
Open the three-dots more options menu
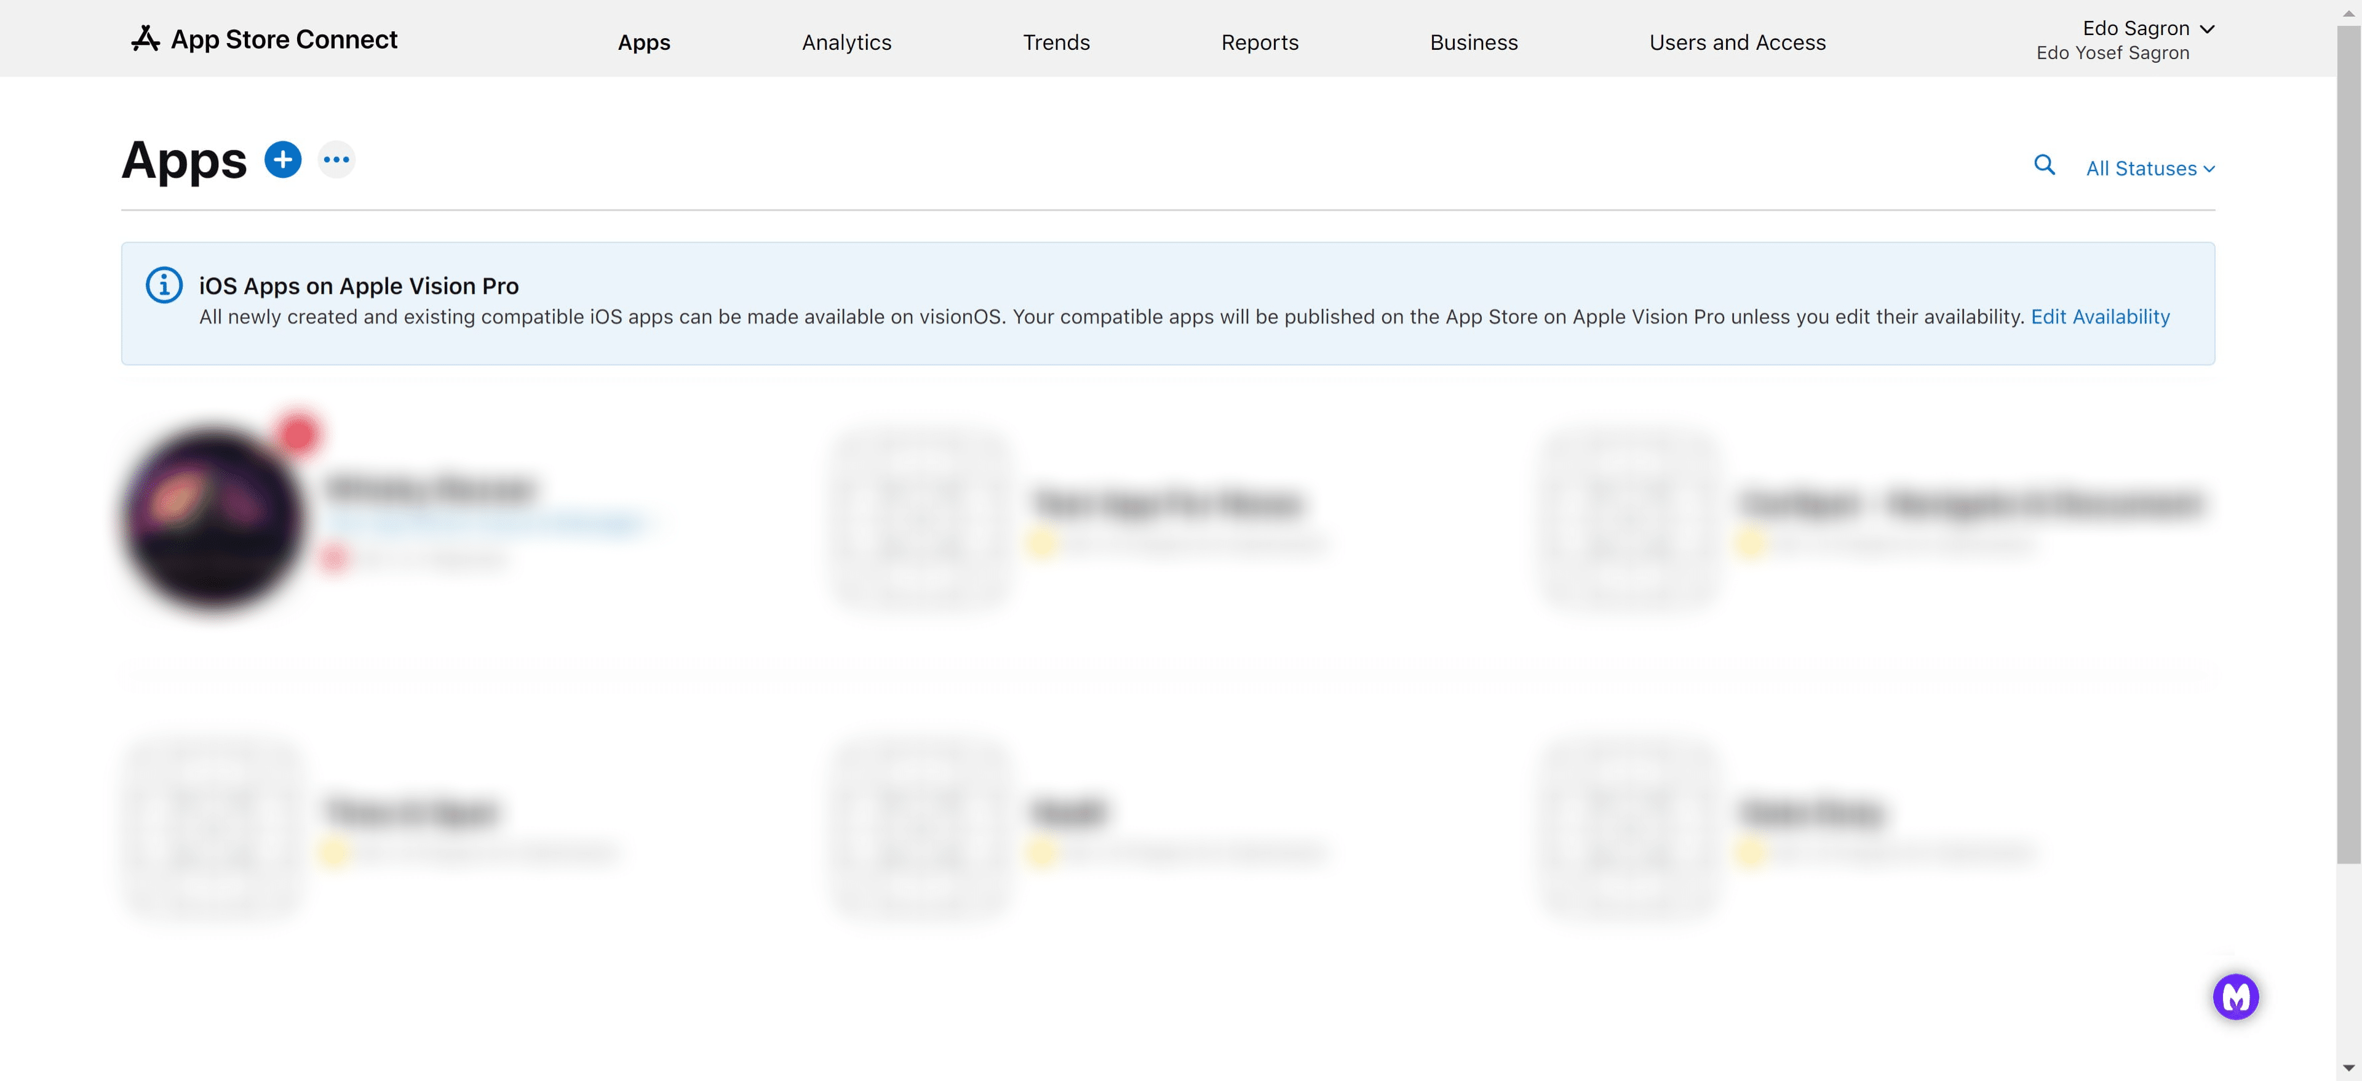pyautogui.click(x=336, y=159)
